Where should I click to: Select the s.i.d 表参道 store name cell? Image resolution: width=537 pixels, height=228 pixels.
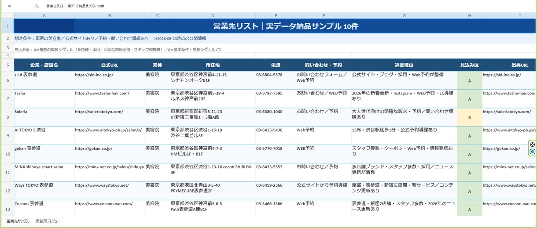click(44, 80)
